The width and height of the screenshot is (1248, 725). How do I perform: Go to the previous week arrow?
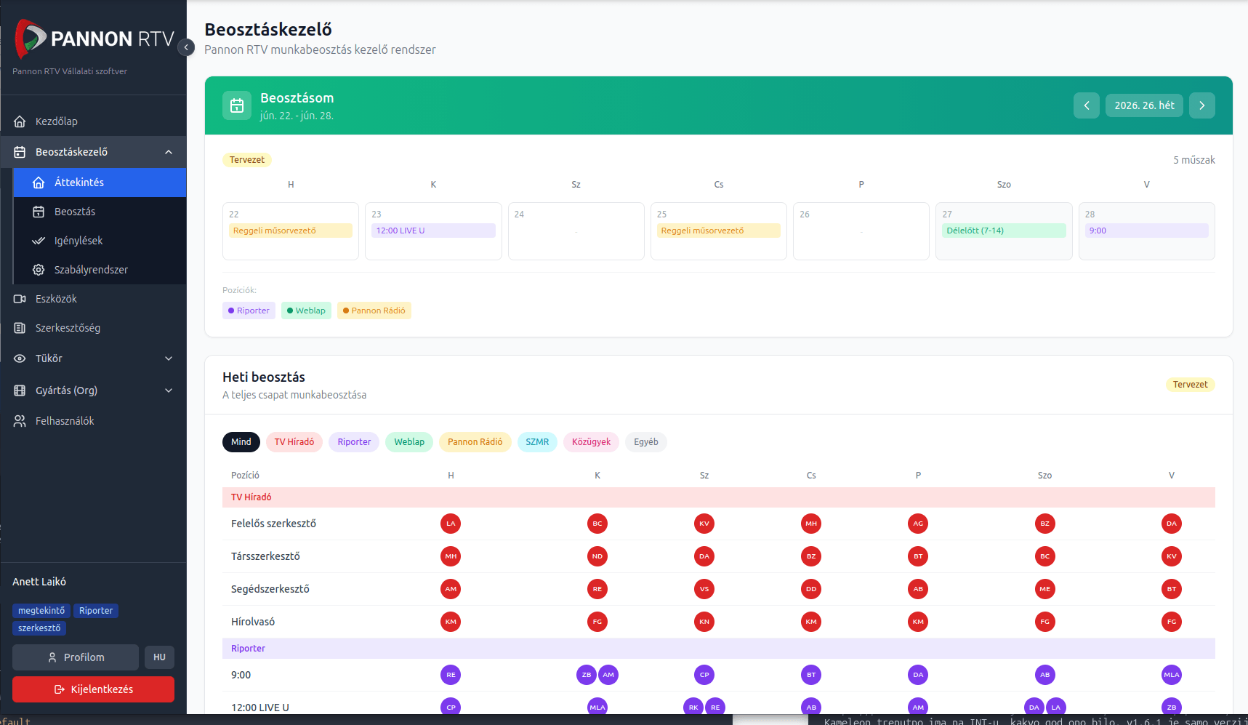[x=1087, y=105]
